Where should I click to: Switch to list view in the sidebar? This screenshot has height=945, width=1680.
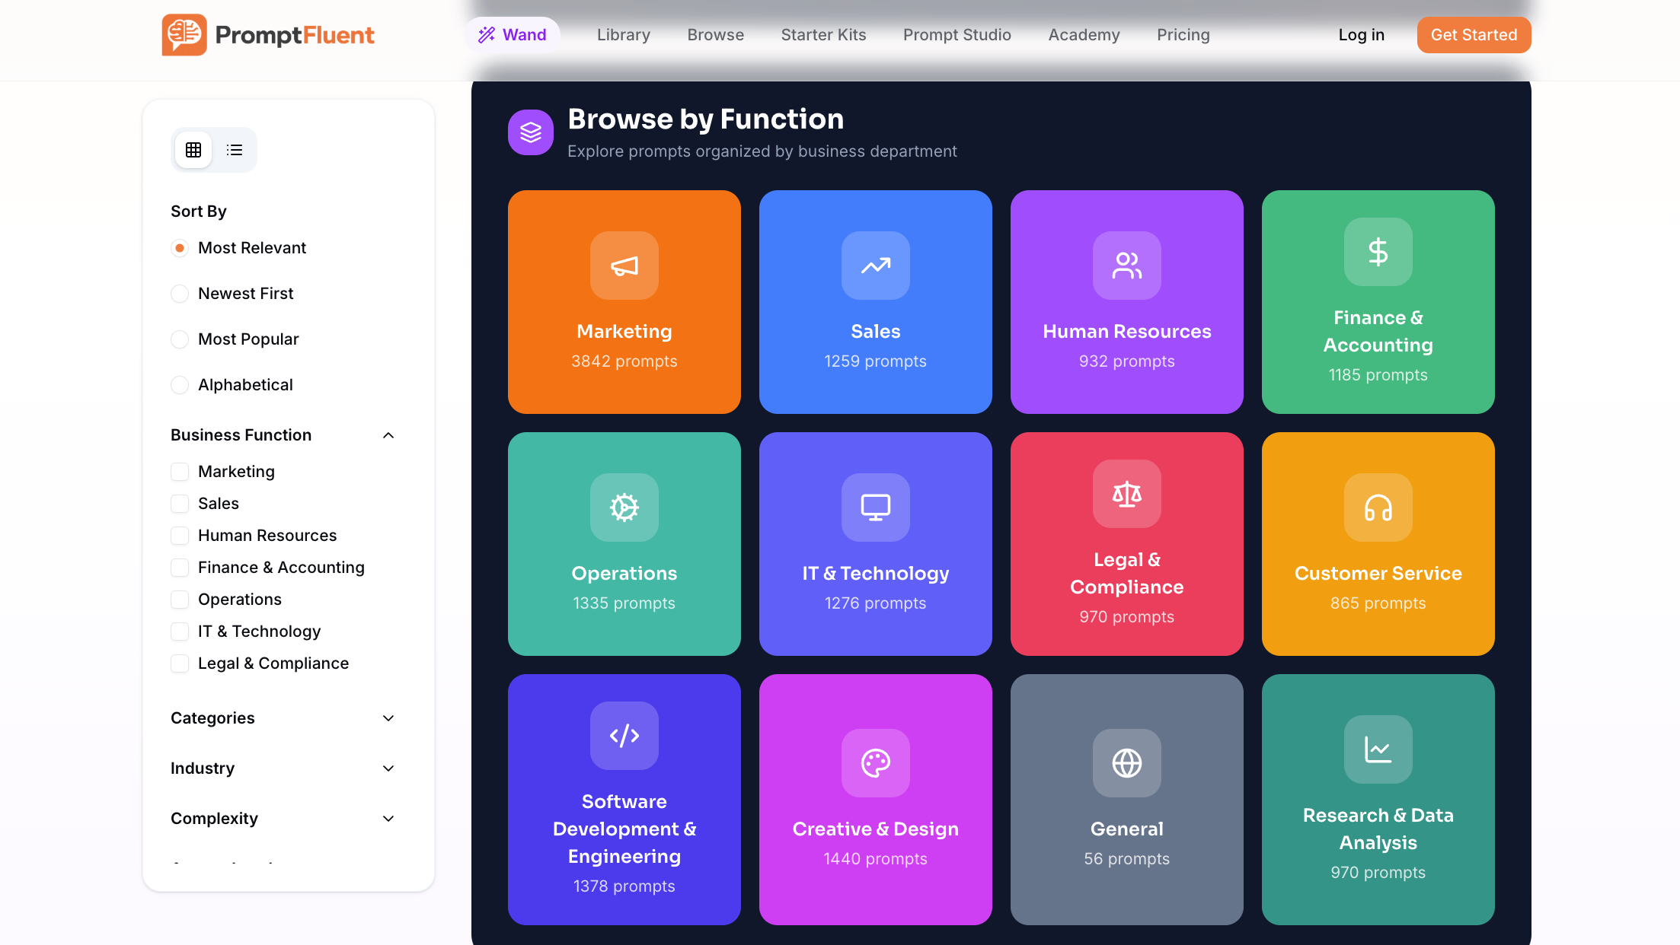234,149
